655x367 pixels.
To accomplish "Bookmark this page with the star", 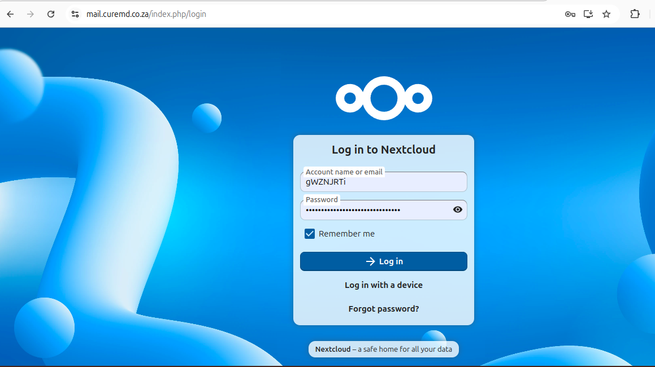I will (x=606, y=14).
